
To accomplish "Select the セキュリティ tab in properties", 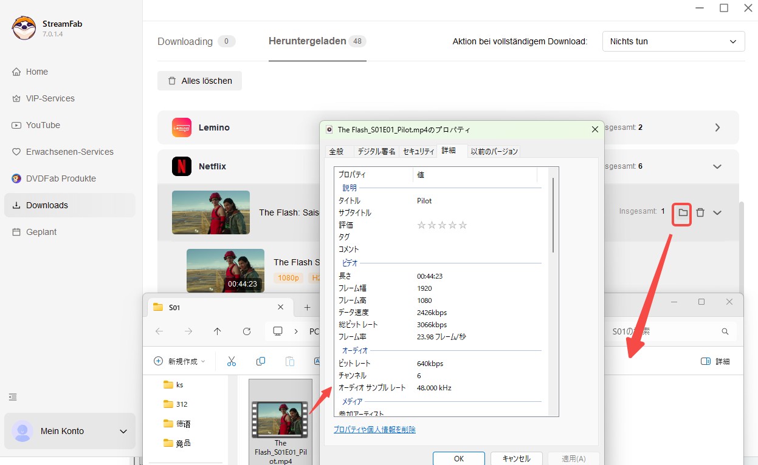I will (x=418, y=151).
